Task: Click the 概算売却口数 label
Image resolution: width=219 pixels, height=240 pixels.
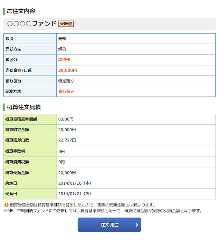Action: (x=17, y=140)
